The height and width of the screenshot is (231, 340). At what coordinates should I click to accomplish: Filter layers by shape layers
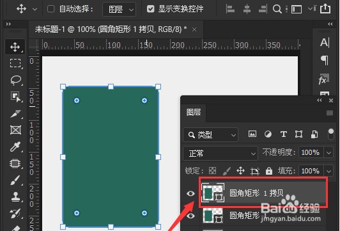(298, 134)
